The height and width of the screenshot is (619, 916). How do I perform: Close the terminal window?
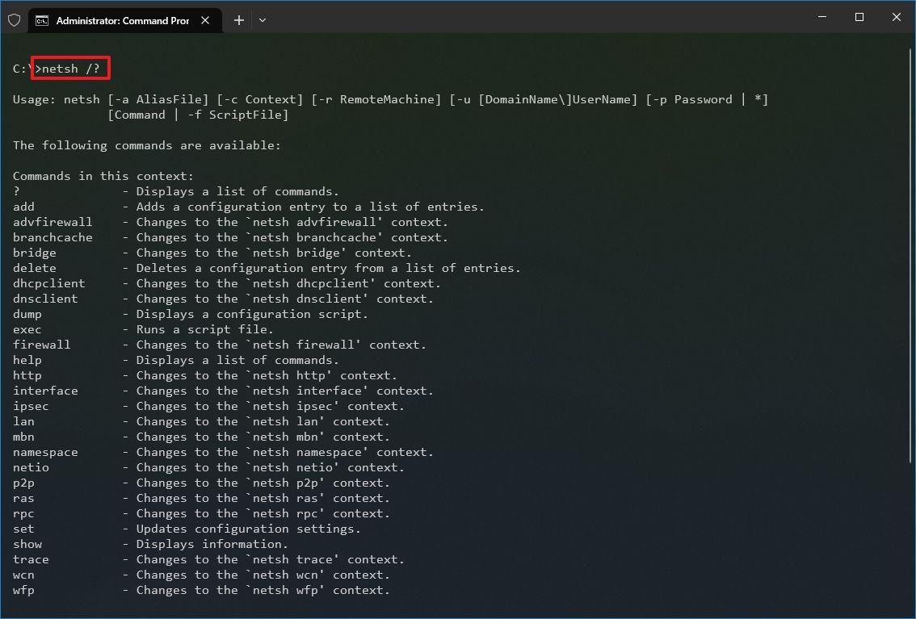(x=896, y=17)
